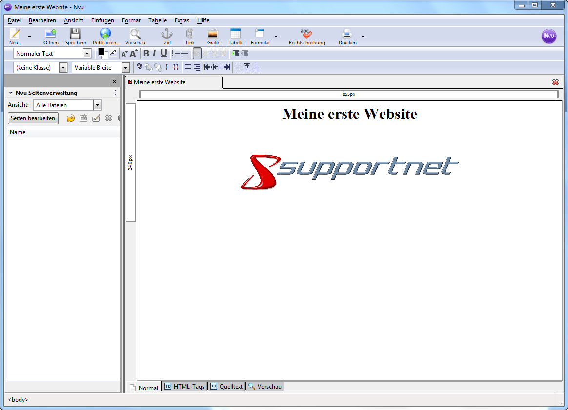Insert an image with Grafik icon

tap(213, 36)
